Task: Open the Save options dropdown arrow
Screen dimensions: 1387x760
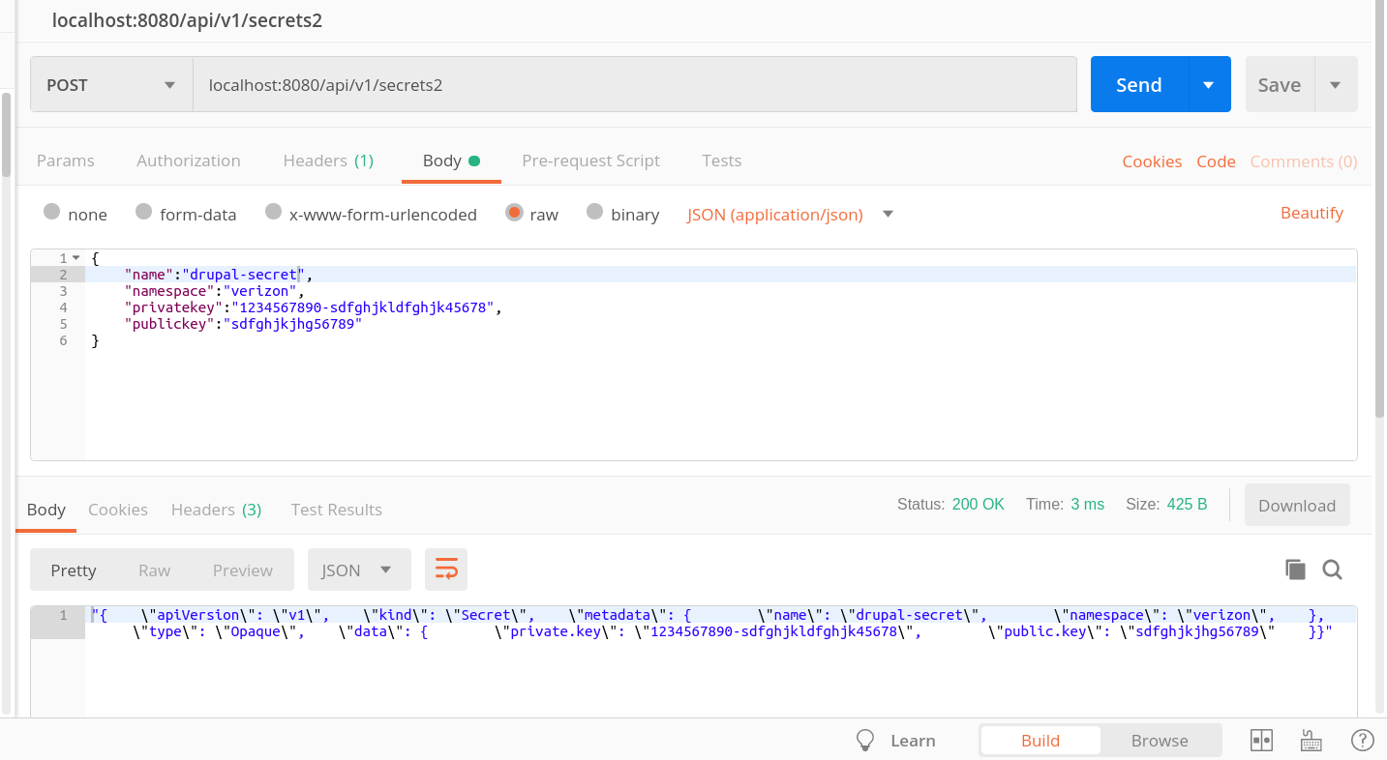Action: (x=1336, y=84)
